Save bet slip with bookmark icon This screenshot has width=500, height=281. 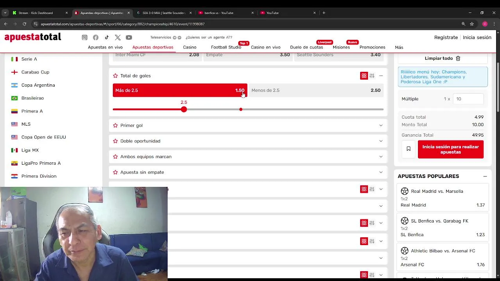click(x=408, y=149)
